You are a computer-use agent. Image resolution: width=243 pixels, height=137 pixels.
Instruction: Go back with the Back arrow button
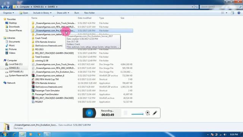point(3,7)
